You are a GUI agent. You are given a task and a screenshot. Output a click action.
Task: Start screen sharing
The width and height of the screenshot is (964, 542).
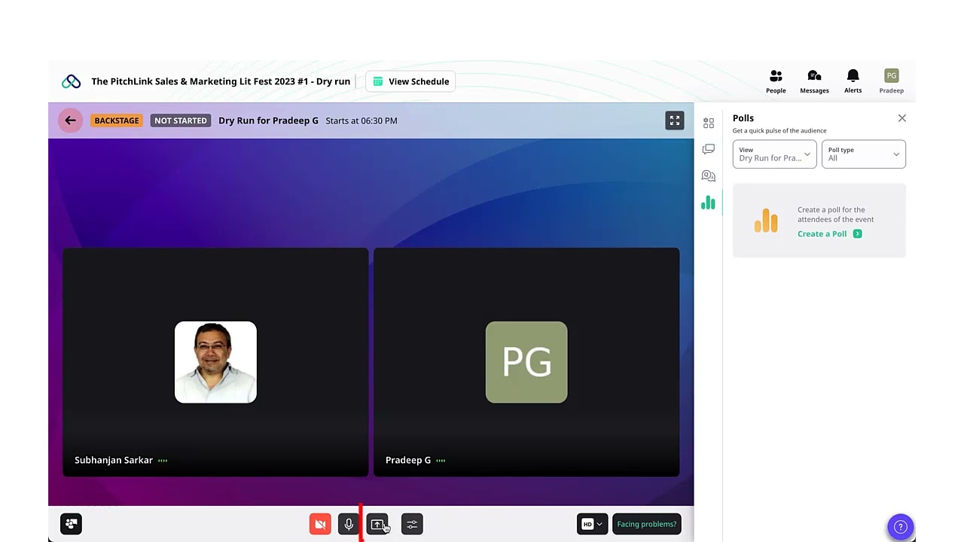377,524
